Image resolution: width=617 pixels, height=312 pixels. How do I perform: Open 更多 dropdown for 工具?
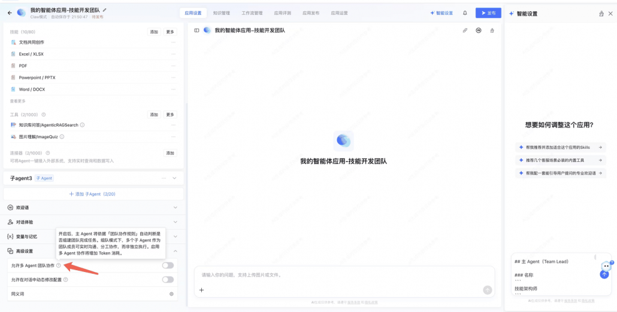tap(170, 115)
